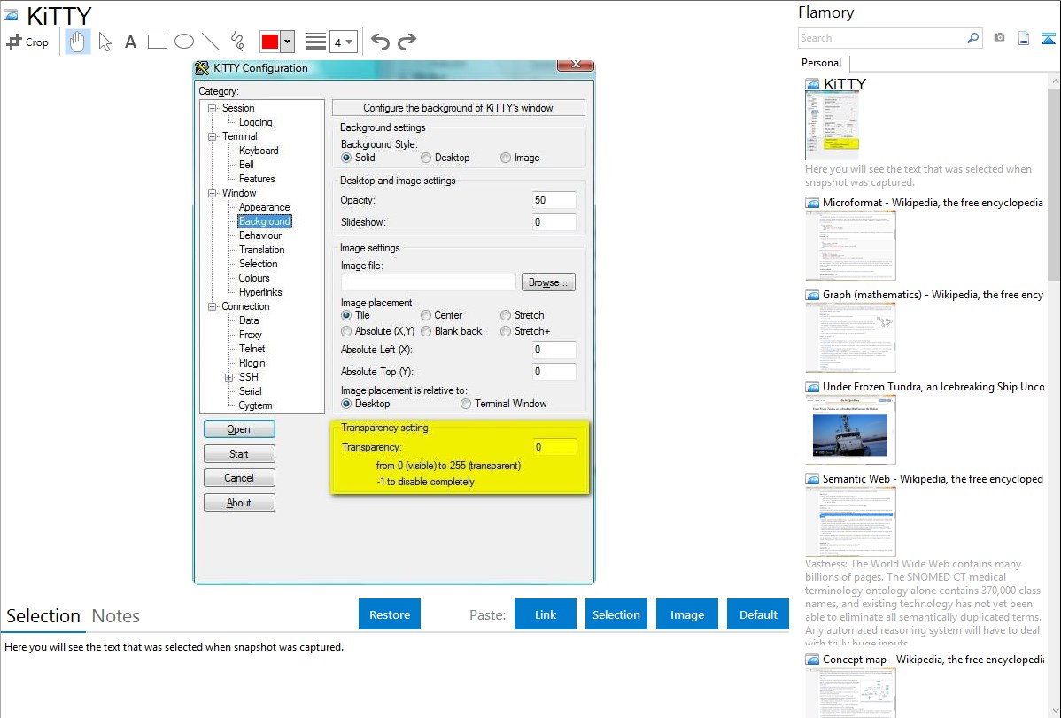The height and width of the screenshot is (718, 1061).
Task: Pick the ellipse shape tool
Action: 184,42
